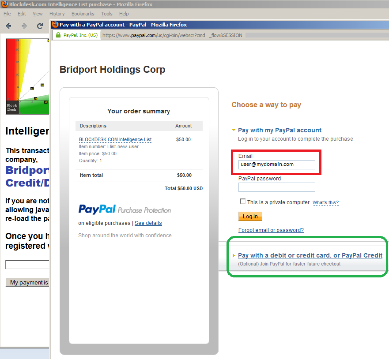The width and height of the screenshot is (389, 359).
Task: Open the History menu
Action: [57, 14]
